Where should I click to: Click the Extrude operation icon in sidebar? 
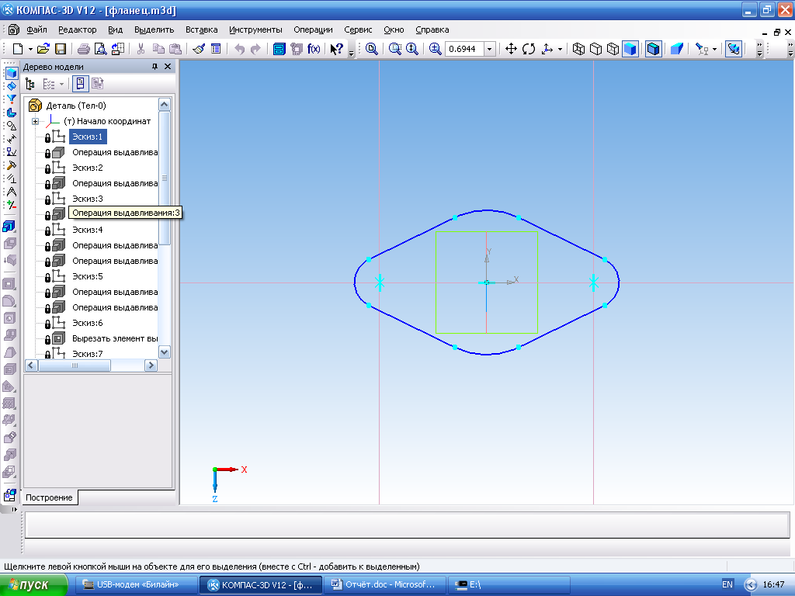[9, 226]
